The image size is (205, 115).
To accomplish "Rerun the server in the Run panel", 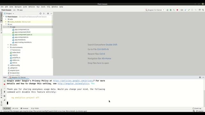I will point(4,81).
